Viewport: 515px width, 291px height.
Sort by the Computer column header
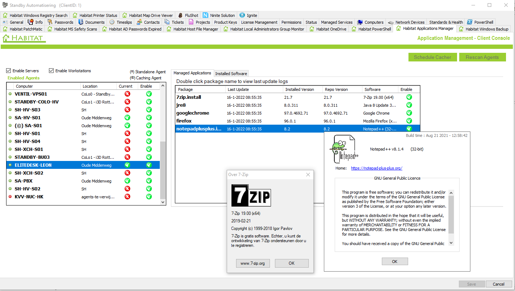[47, 86]
